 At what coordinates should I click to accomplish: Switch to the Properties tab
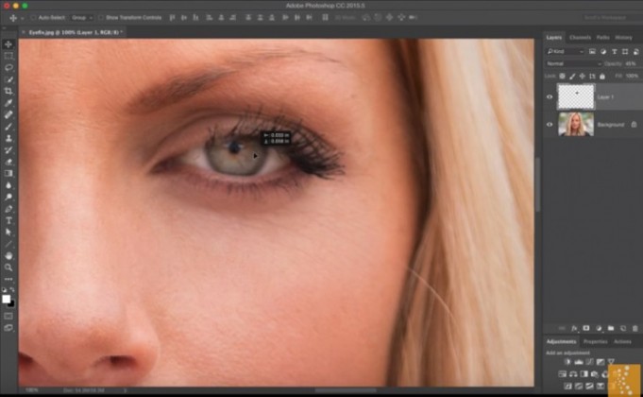tap(595, 341)
